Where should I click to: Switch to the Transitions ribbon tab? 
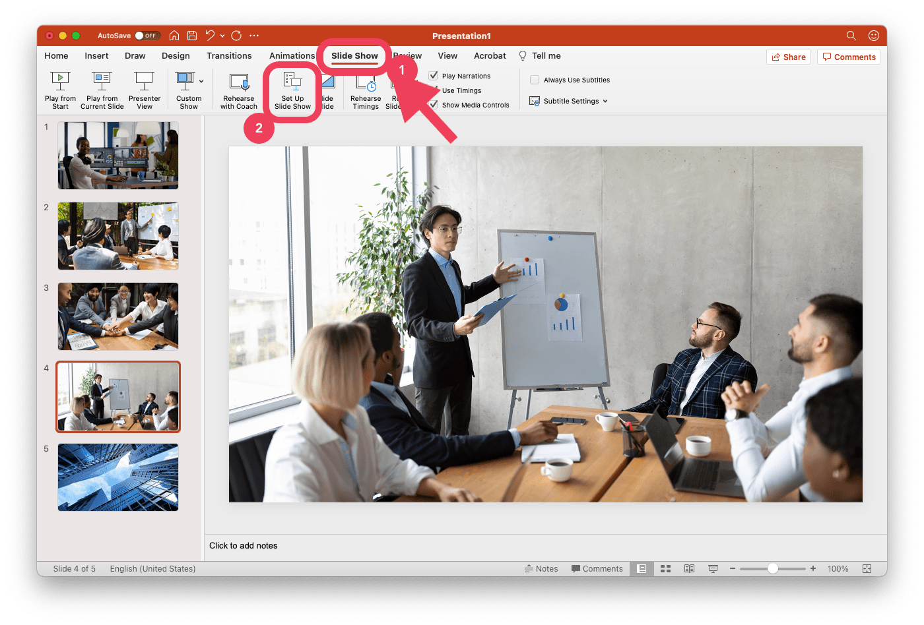(229, 55)
